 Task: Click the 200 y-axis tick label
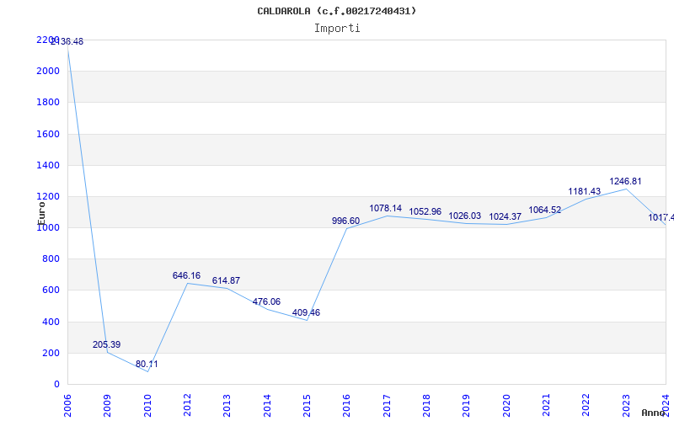point(51,353)
